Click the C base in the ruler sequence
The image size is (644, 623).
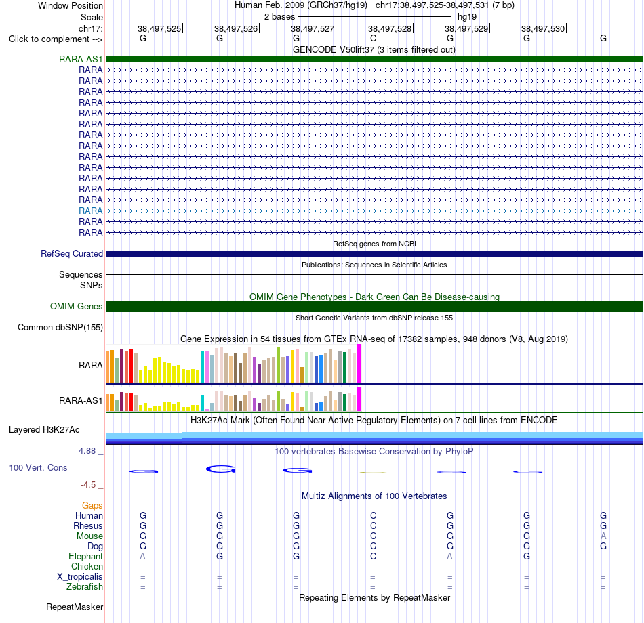click(x=373, y=38)
